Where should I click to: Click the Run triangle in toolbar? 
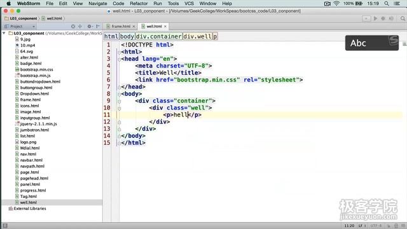pos(375,18)
